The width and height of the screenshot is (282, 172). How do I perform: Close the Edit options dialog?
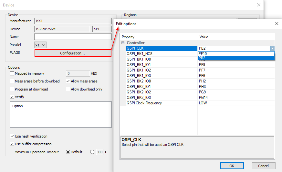point(277,24)
